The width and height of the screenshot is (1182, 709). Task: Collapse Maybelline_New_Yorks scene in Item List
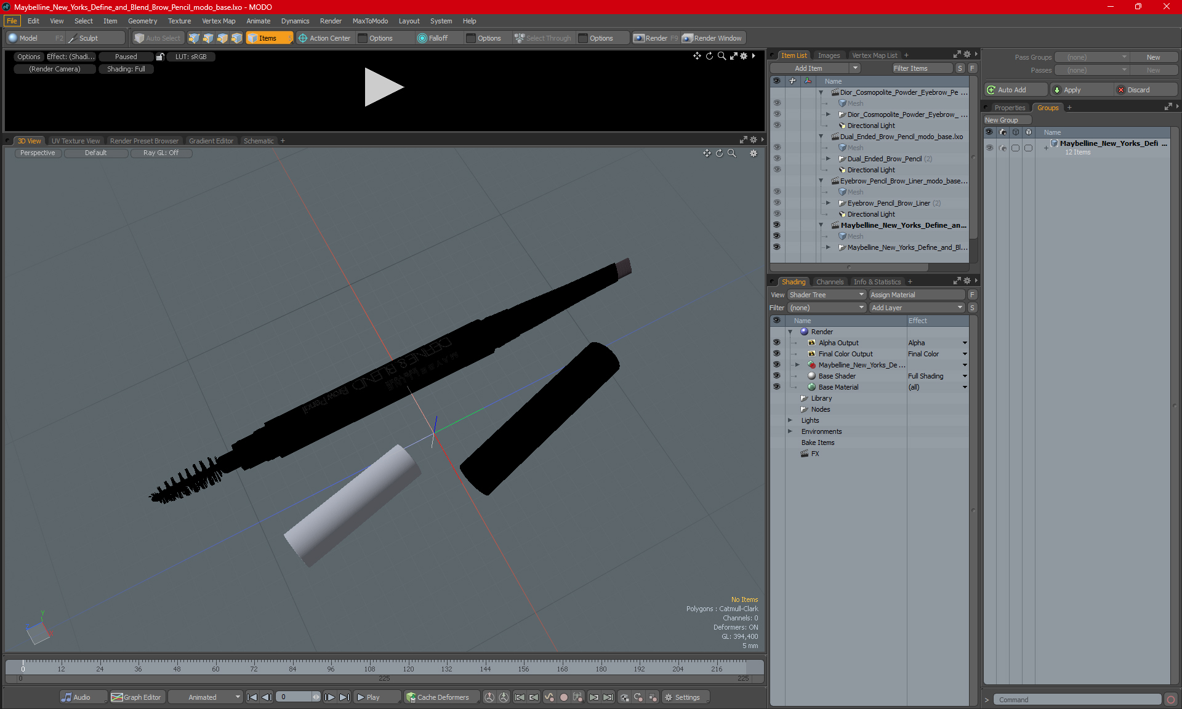pyautogui.click(x=821, y=225)
